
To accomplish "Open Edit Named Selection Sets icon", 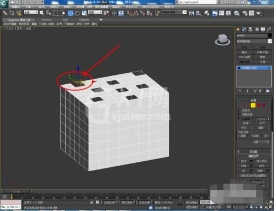I will (x=157, y=13).
